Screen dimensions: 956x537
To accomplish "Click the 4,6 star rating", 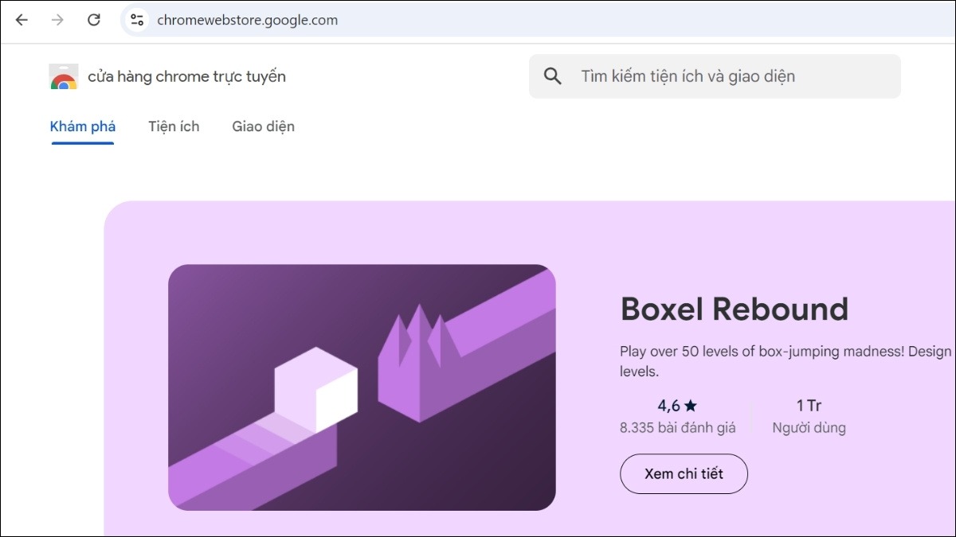I will coord(677,406).
